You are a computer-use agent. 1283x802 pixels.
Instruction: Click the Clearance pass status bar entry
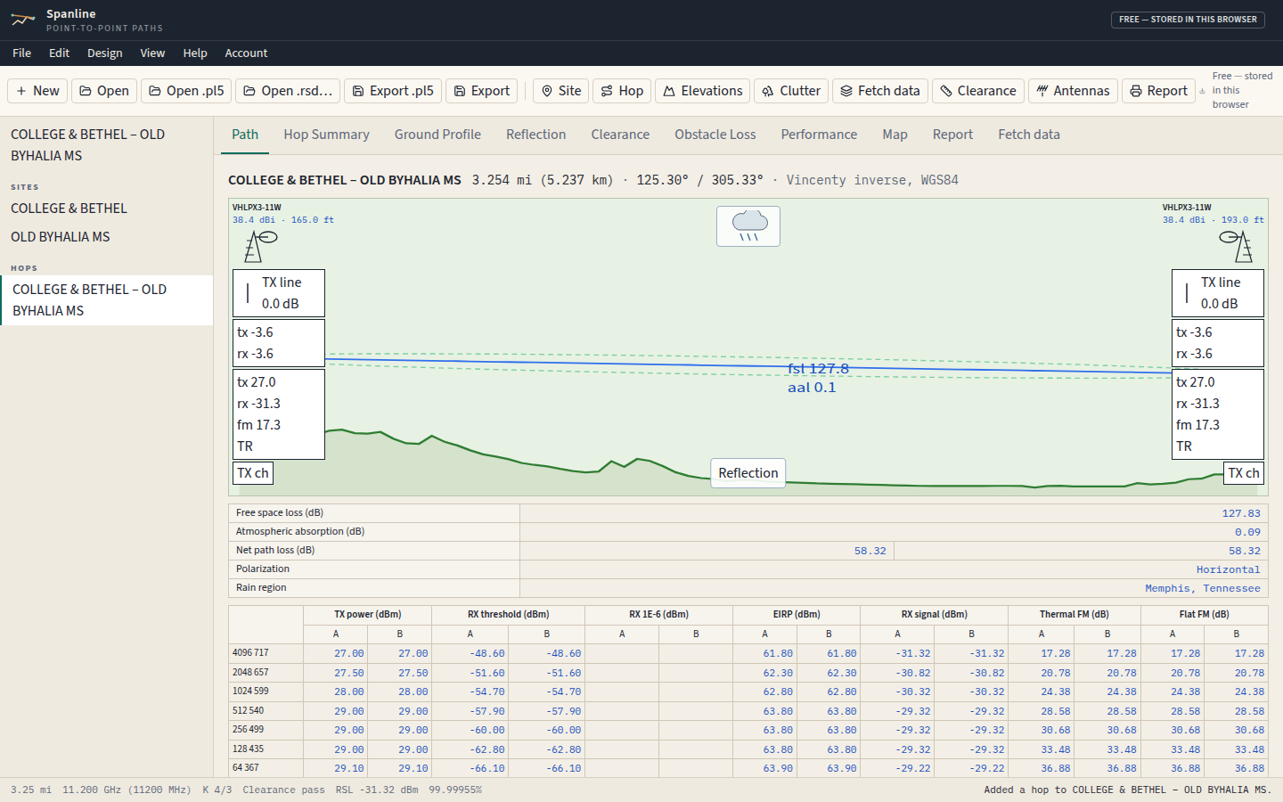(x=283, y=790)
